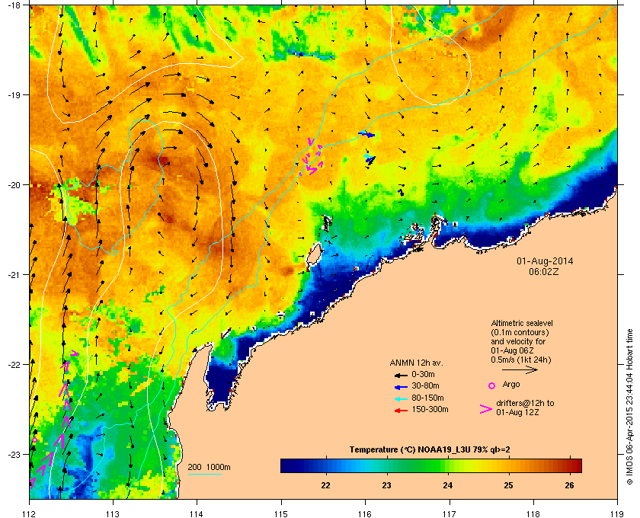Click the '30-80m' legend label

425,385
